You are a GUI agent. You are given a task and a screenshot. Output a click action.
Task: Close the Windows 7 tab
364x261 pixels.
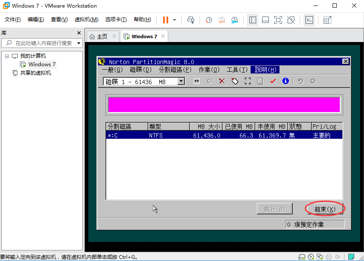point(163,36)
